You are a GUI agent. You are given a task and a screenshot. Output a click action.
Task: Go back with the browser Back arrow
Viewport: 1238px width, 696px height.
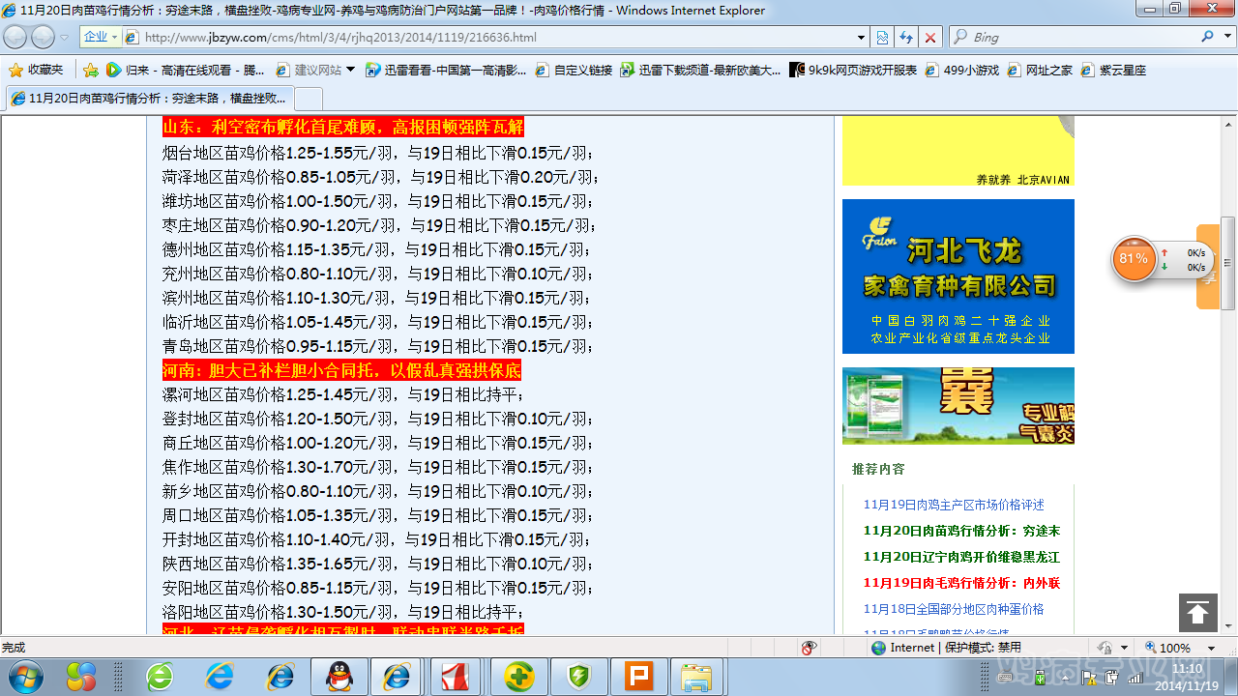[x=15, y=37]
